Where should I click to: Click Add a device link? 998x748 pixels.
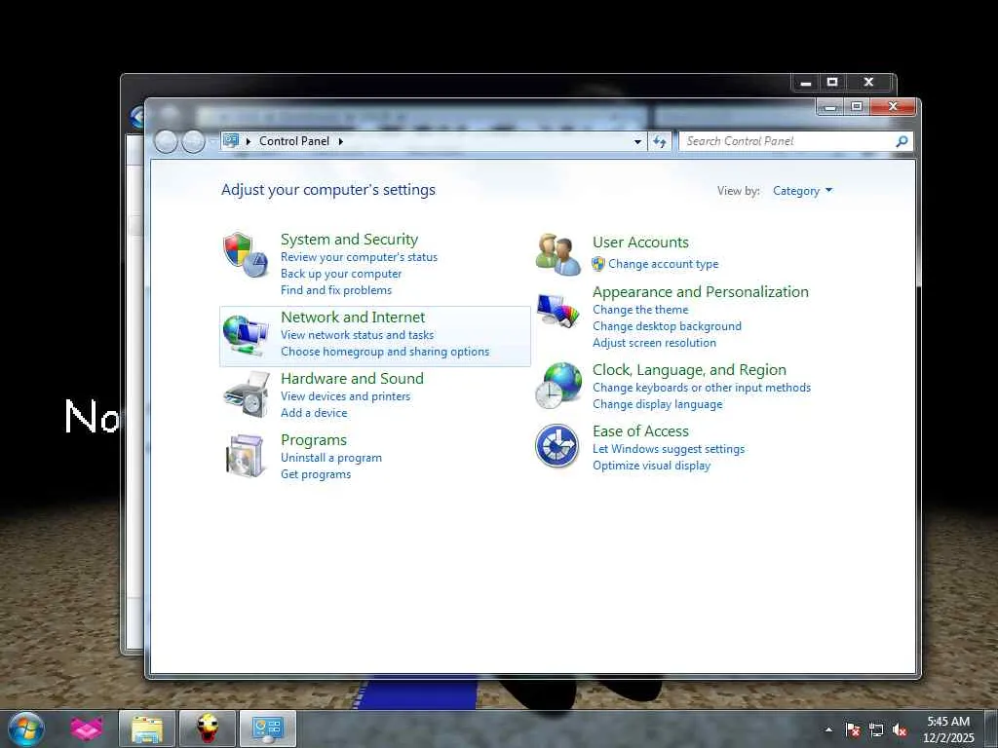[x=314, y=413]
